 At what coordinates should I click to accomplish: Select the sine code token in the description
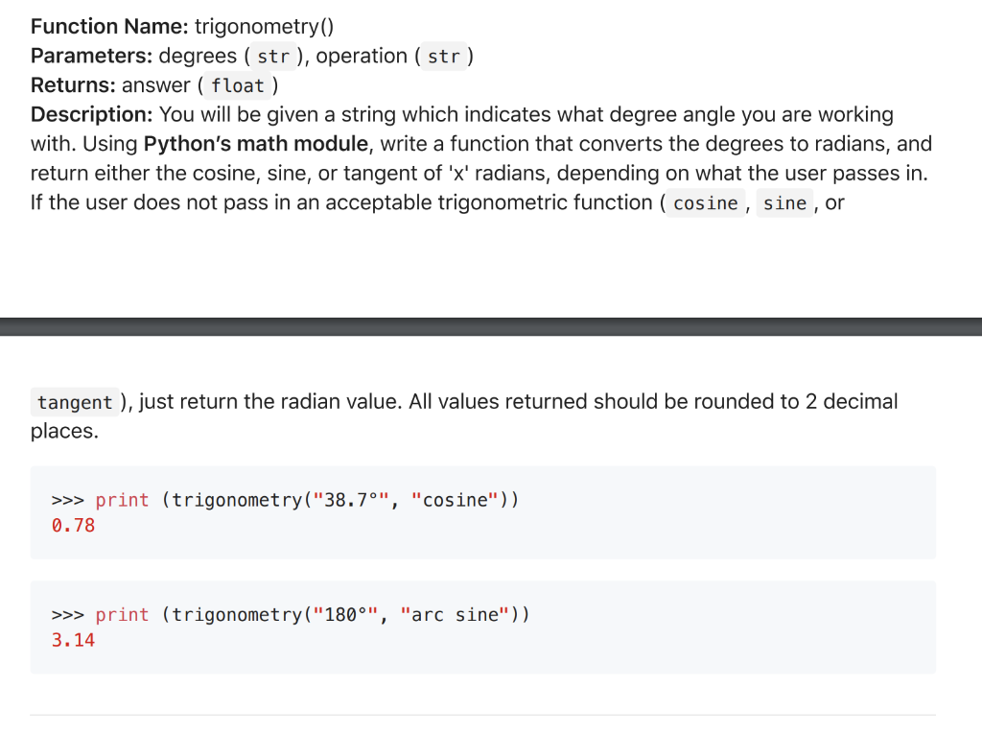784,203
